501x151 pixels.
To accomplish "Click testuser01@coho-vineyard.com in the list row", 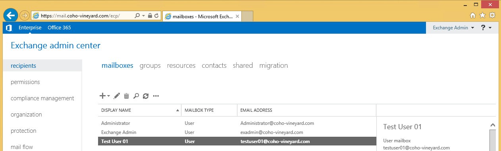I will pyautogui.click(x=275, y=141).
